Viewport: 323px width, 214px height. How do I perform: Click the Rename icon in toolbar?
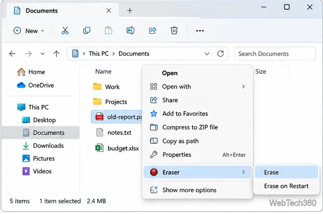131,30
